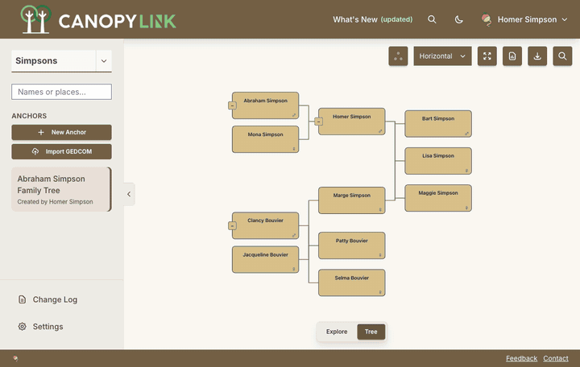Open the Feedback link in footer
Screen dimensions: 580x367
521,358
